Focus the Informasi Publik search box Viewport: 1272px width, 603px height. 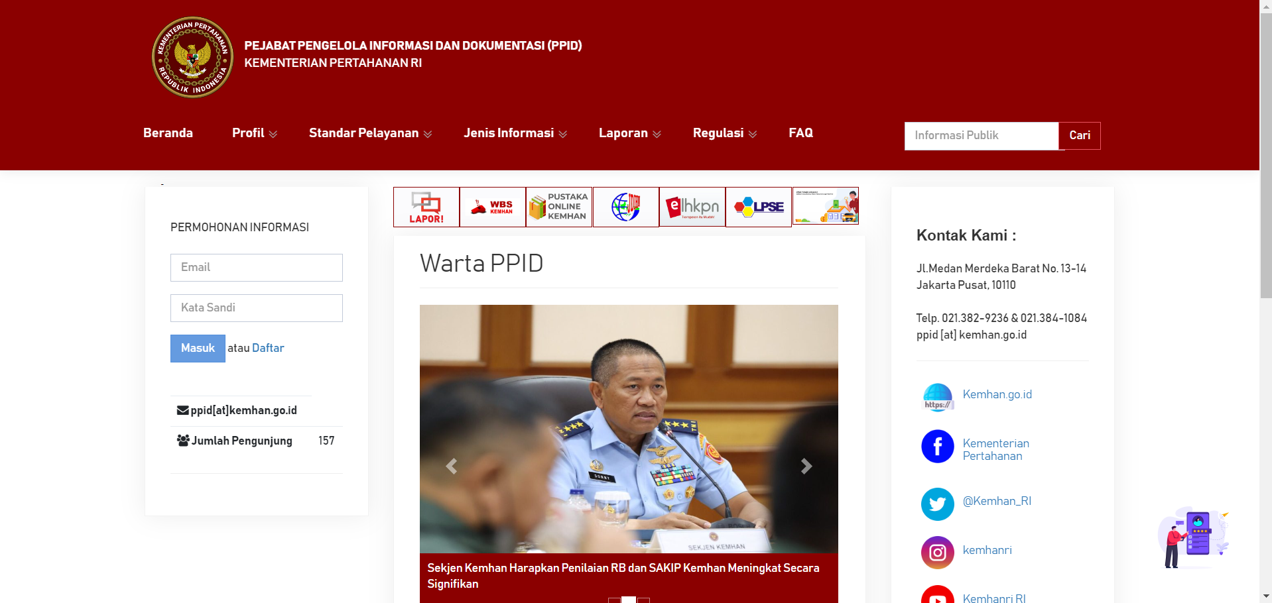point(981,136)
